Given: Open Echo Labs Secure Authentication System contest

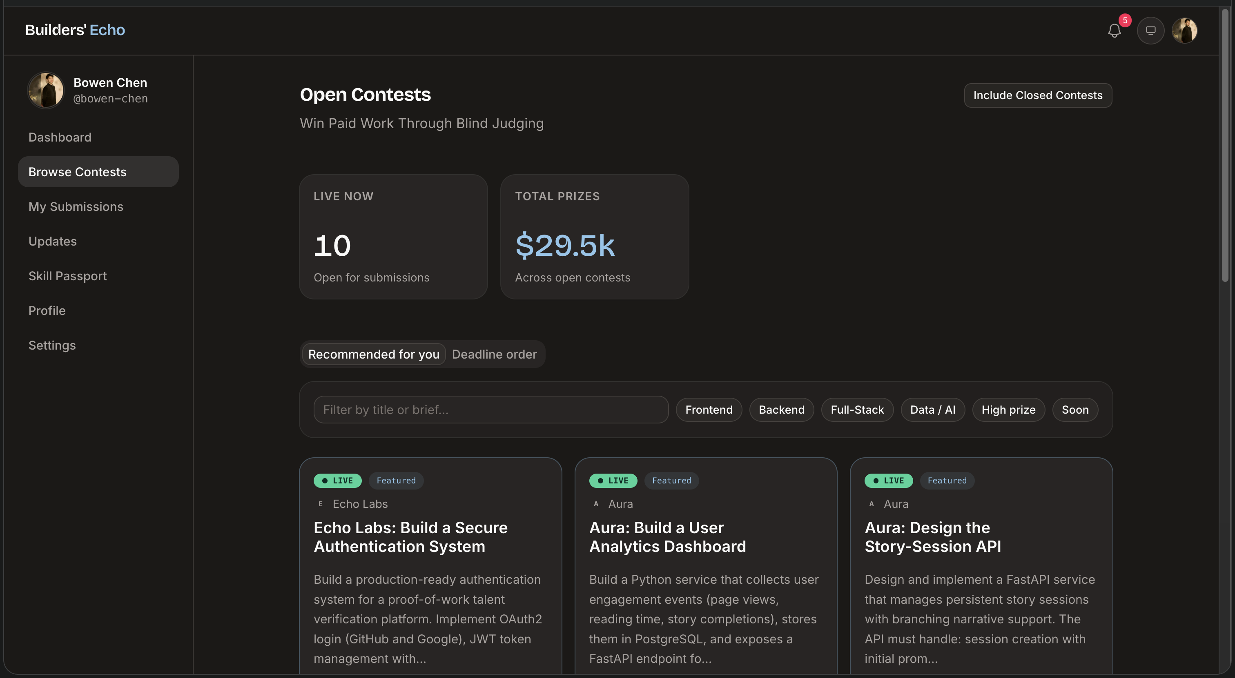Looking at the screenshot, I should pyautogui.click(x=411, y=537).
